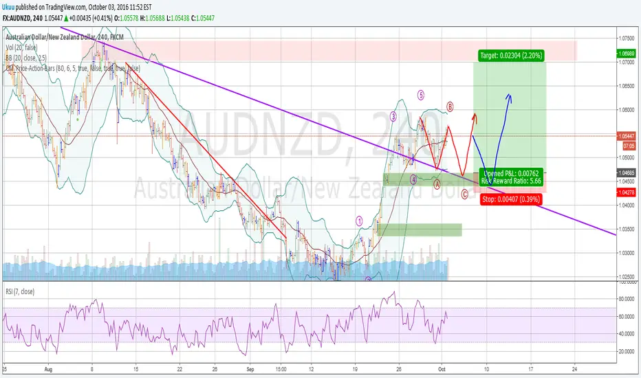Select the RSI (7, close) indicator label
The width and height of the screenshot is (641, 378).
point(20,291)
